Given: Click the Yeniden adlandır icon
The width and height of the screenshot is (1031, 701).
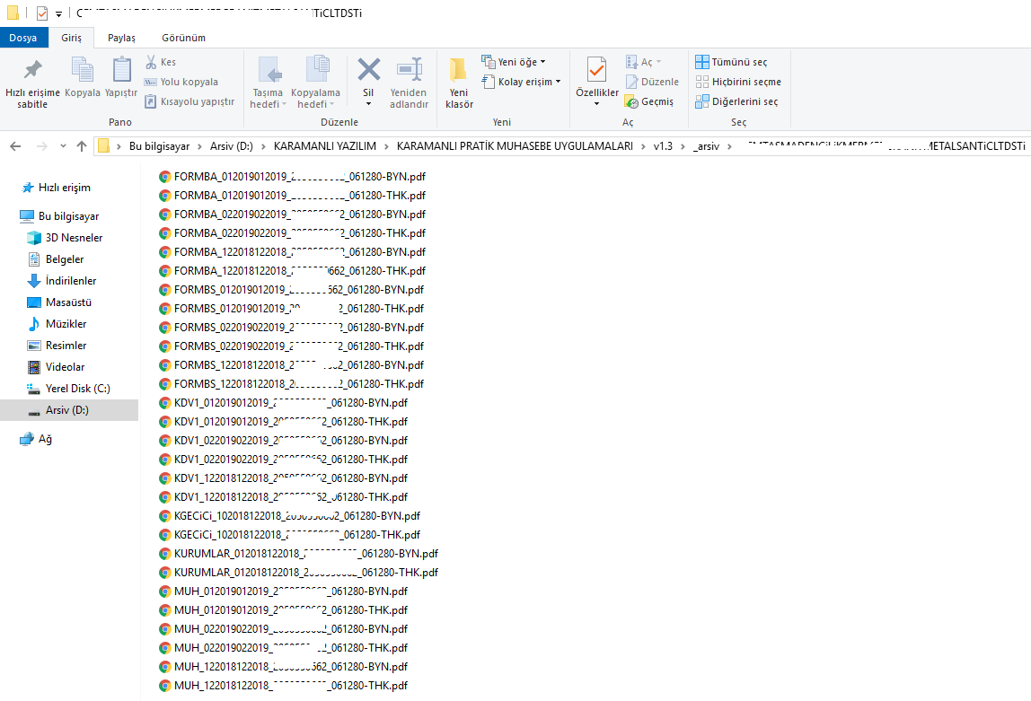Looking at the screenshot, I should pyautogui.click(x=409, y=71).
